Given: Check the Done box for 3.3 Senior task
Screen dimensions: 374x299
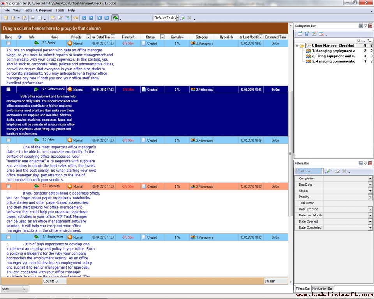Looking at the screenshot, I should [9, 43].
